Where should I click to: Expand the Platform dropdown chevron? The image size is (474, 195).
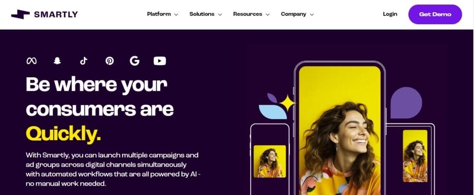[x=176, y=14]
